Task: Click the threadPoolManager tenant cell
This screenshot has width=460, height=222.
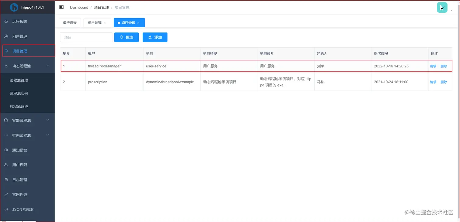Action: point(114,66)
